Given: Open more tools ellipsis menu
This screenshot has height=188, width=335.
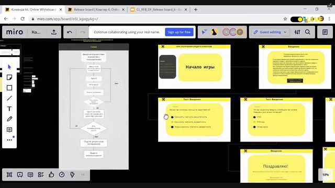Looking at the screenshot, I should pos(9,140).
